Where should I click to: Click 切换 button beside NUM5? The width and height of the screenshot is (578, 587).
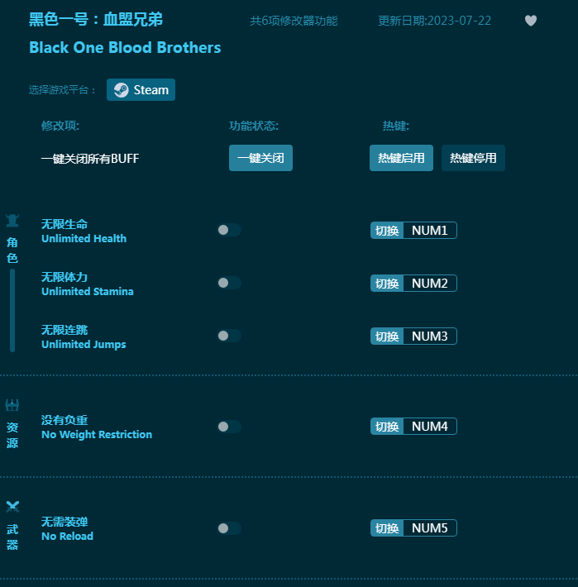(x=387, y=528)
